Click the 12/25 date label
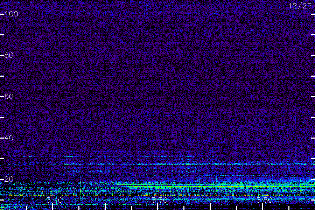 300,6
